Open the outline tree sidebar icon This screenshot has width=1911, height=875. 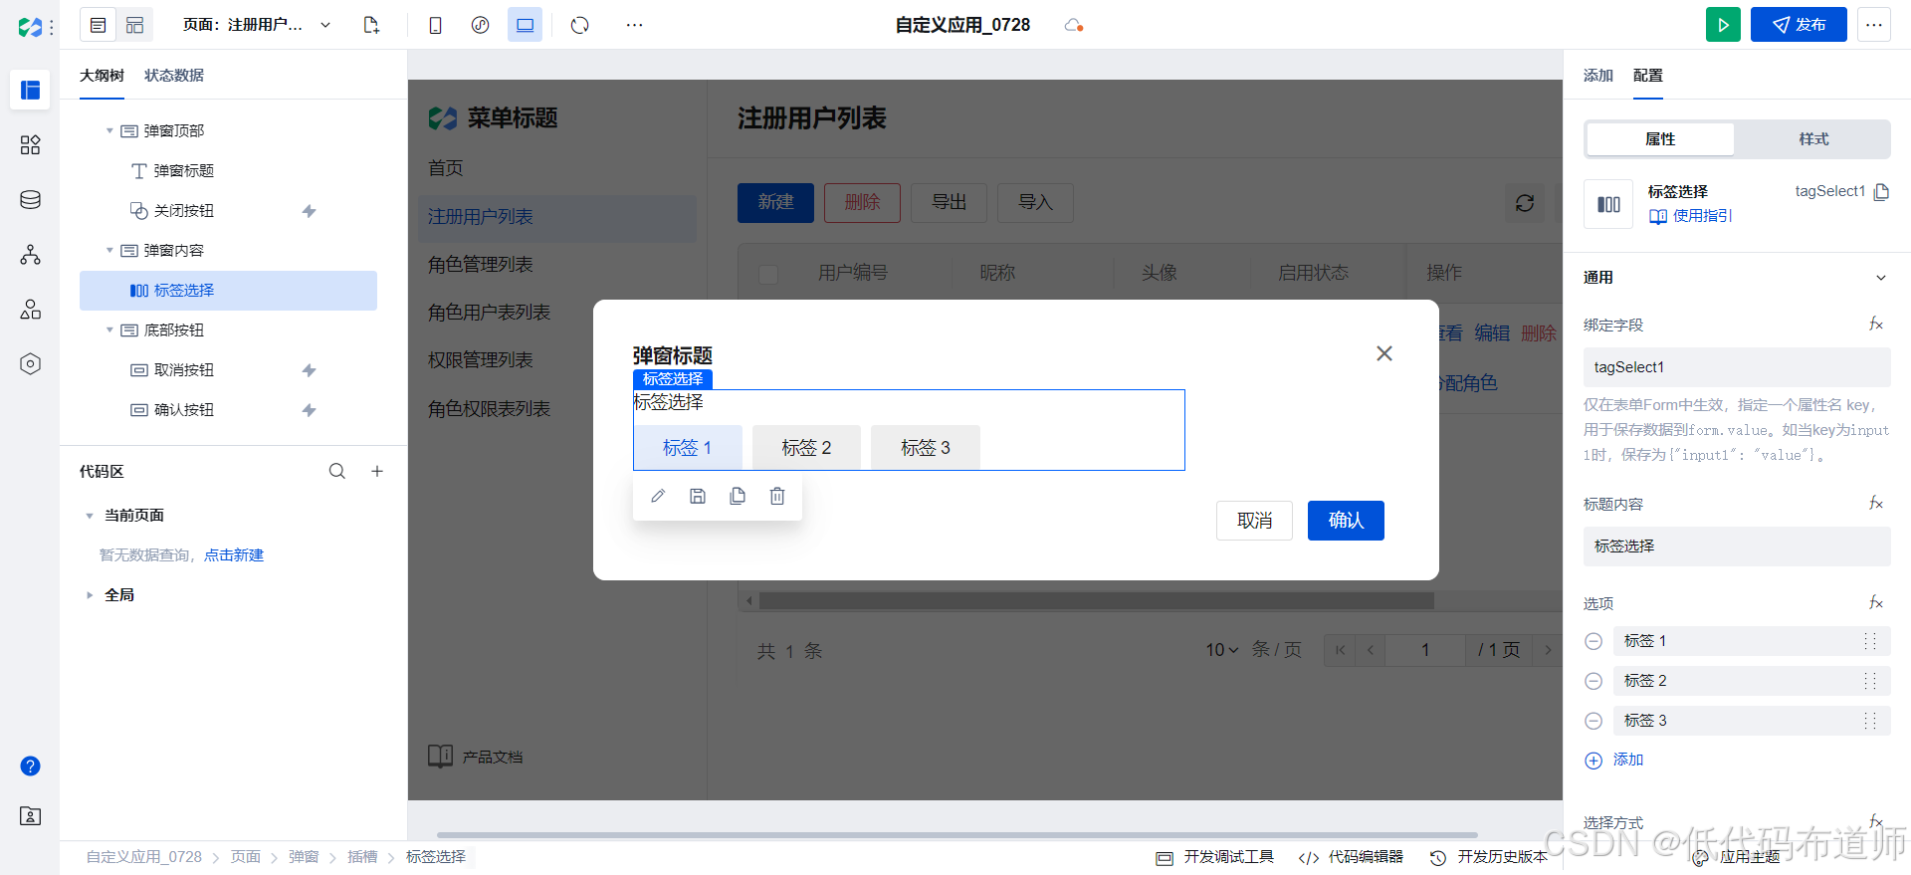tap(30, 90)
